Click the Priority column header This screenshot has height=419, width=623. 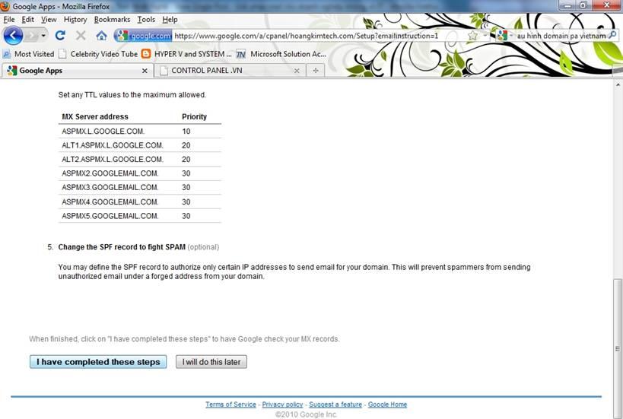tap(194, 117)
